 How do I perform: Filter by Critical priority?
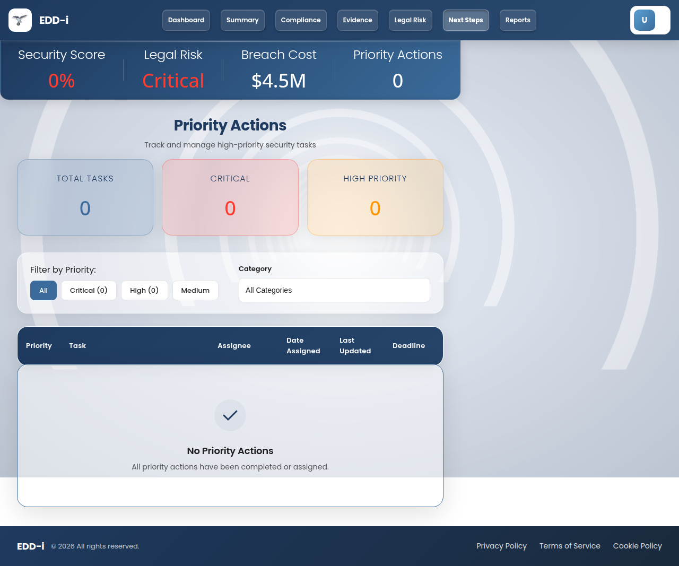[x=89, y=290]
